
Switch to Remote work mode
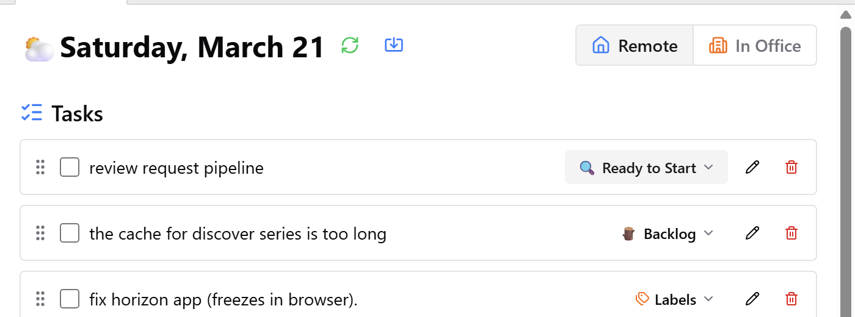[635, 46]
